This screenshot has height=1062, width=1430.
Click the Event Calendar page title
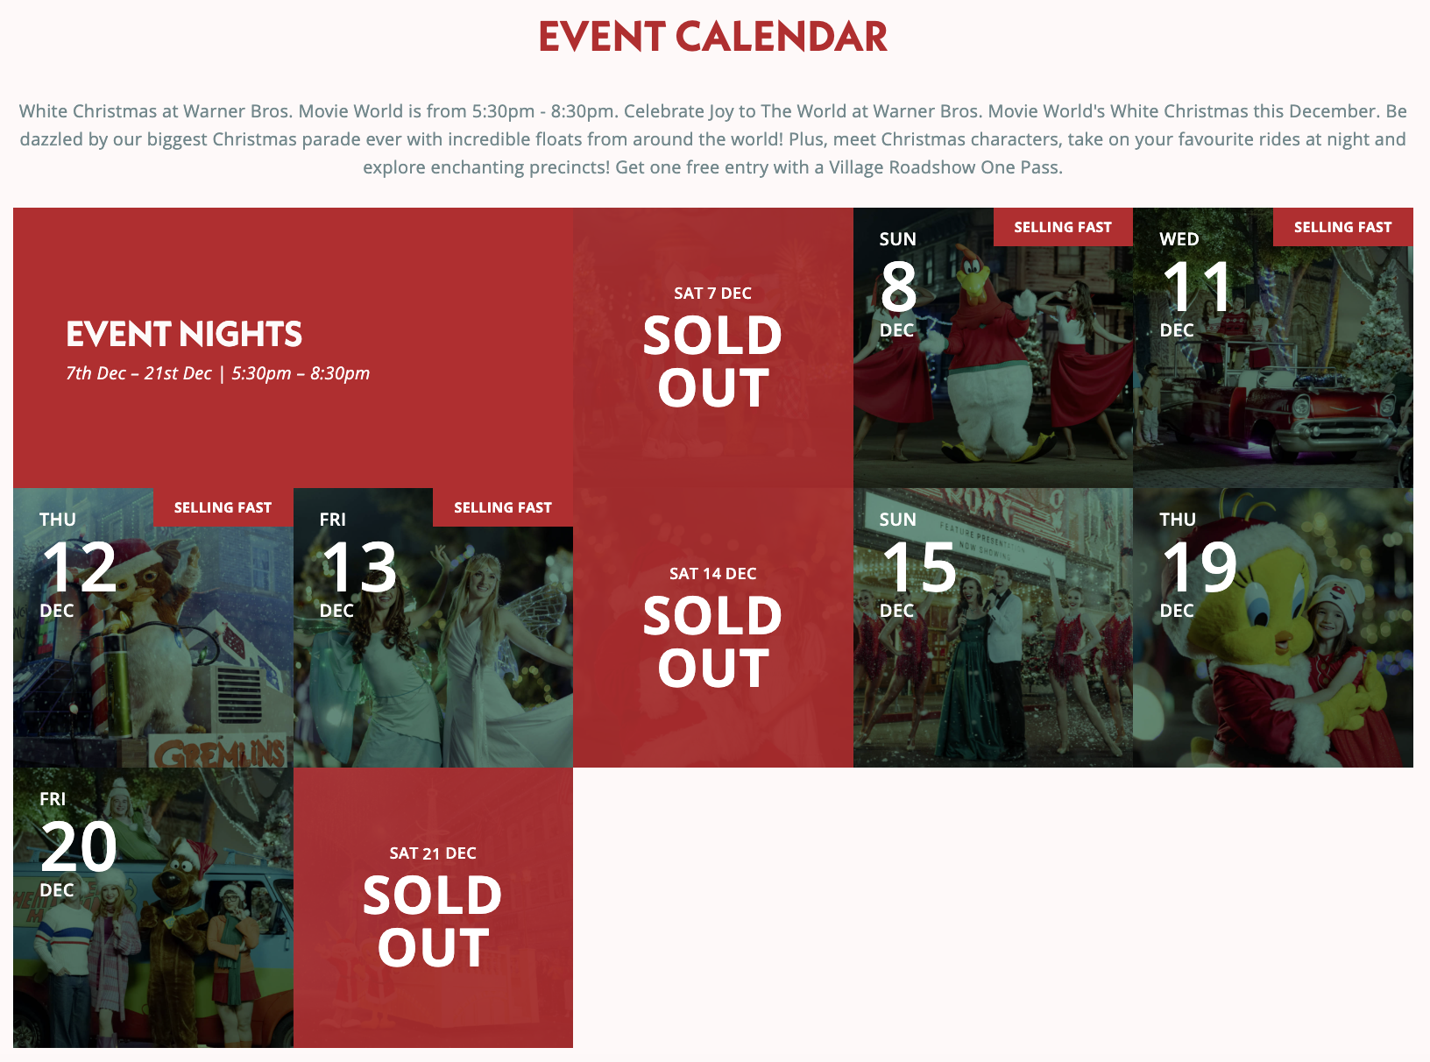pyautogui.click(x=713, y=37)
